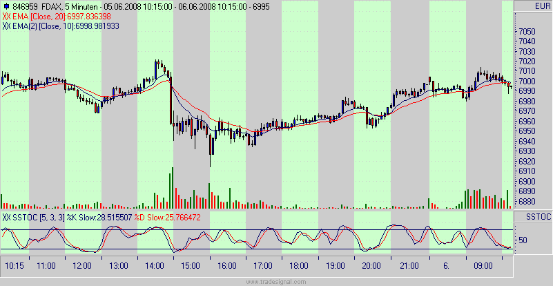This screenshot has width=553, height=286.
Task: Click the 7050 price scale label
Action: tap(527, 31)
